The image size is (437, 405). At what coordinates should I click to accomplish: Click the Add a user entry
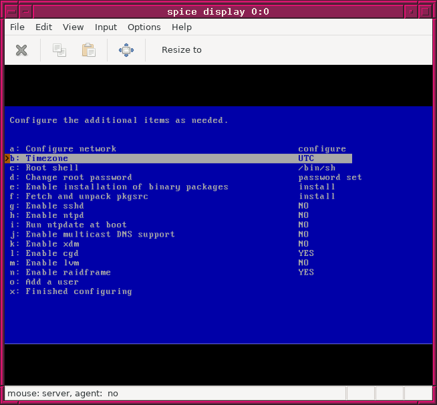pos(51,282)
